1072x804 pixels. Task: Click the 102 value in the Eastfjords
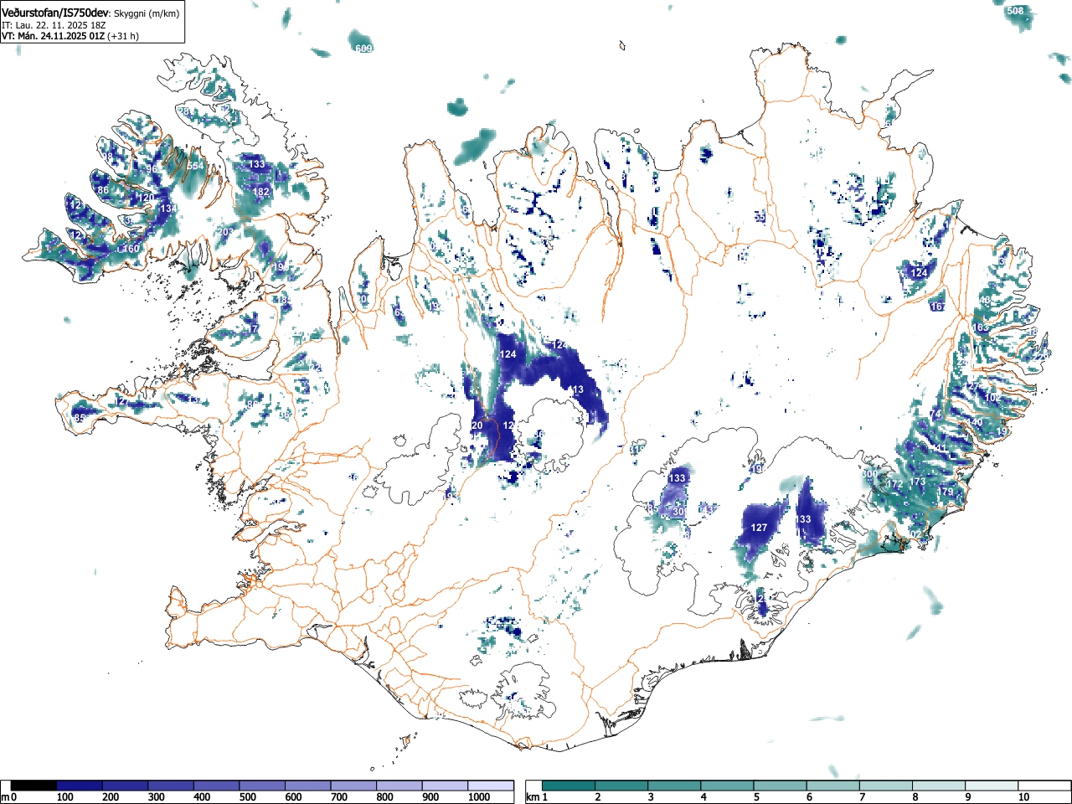pos(992,398)
